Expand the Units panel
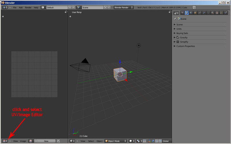Viewport: 231px width, 144px height. (179, 29)
